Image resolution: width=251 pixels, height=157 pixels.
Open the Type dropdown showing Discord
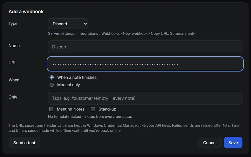(x=68, y=24)
